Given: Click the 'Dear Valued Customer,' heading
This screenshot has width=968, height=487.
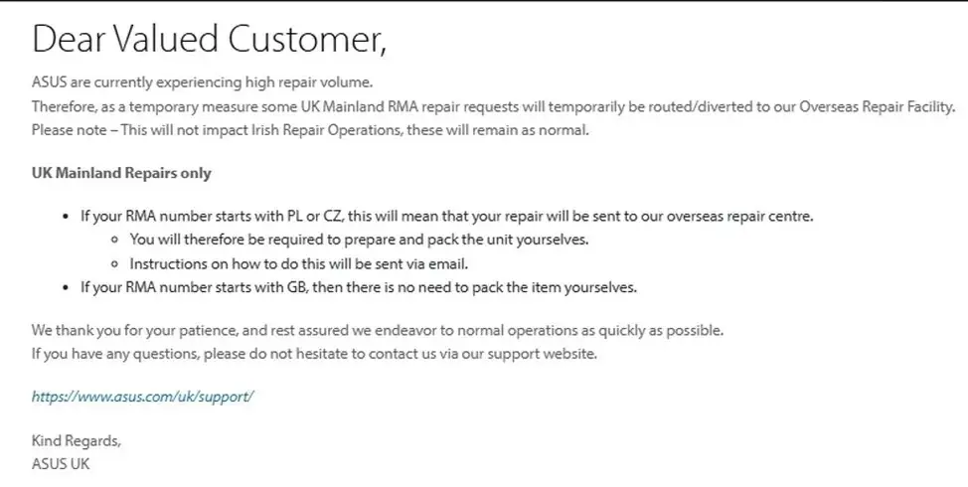Looking at the screenshot, I should click(x=209, y=39).
